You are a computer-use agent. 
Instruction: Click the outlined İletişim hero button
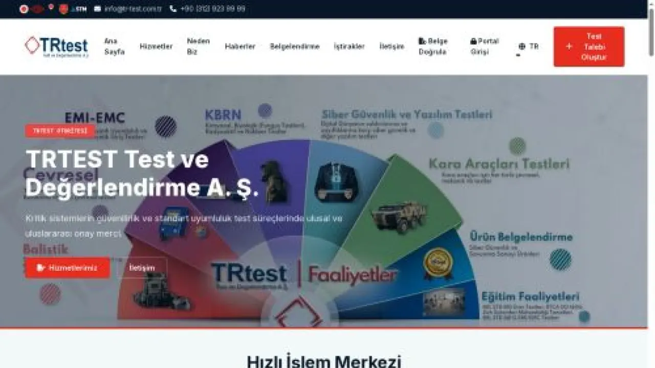[x=142, y=268]
